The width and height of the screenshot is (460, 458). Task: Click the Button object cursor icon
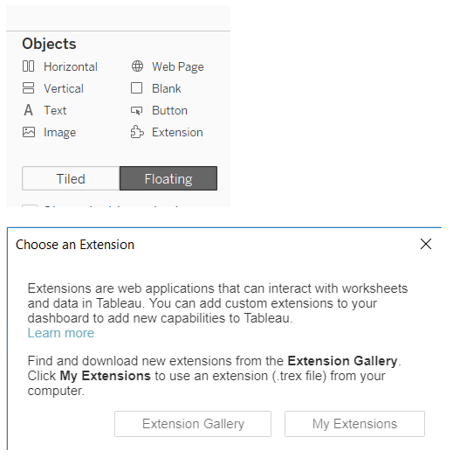pyautogui.click(x=137, y=110)
